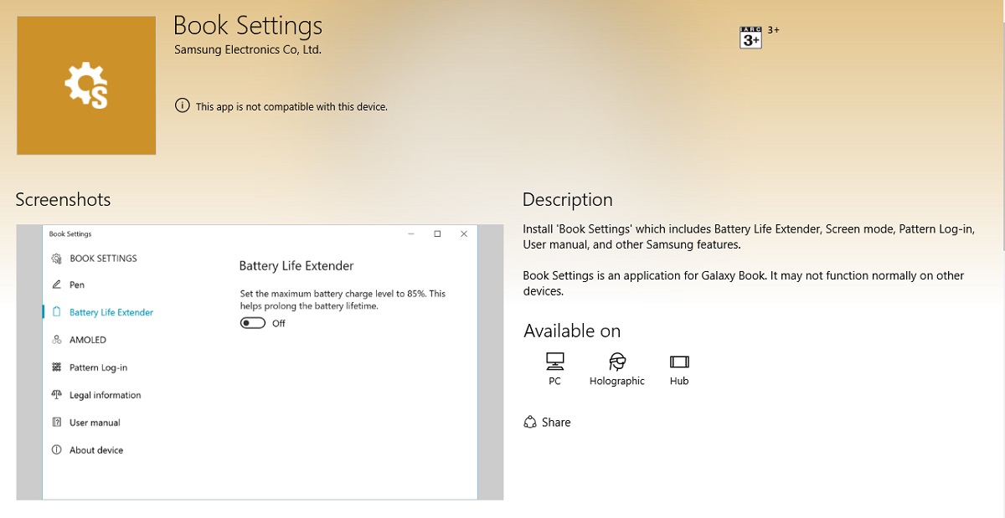Viewport: 1005px width, 518px height.
Task: Click the Holographic label text
Action: pos(617,381)
